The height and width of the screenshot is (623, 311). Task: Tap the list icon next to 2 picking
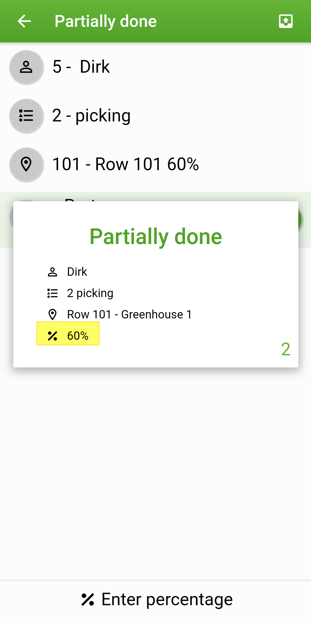click(x=52, y=293)
